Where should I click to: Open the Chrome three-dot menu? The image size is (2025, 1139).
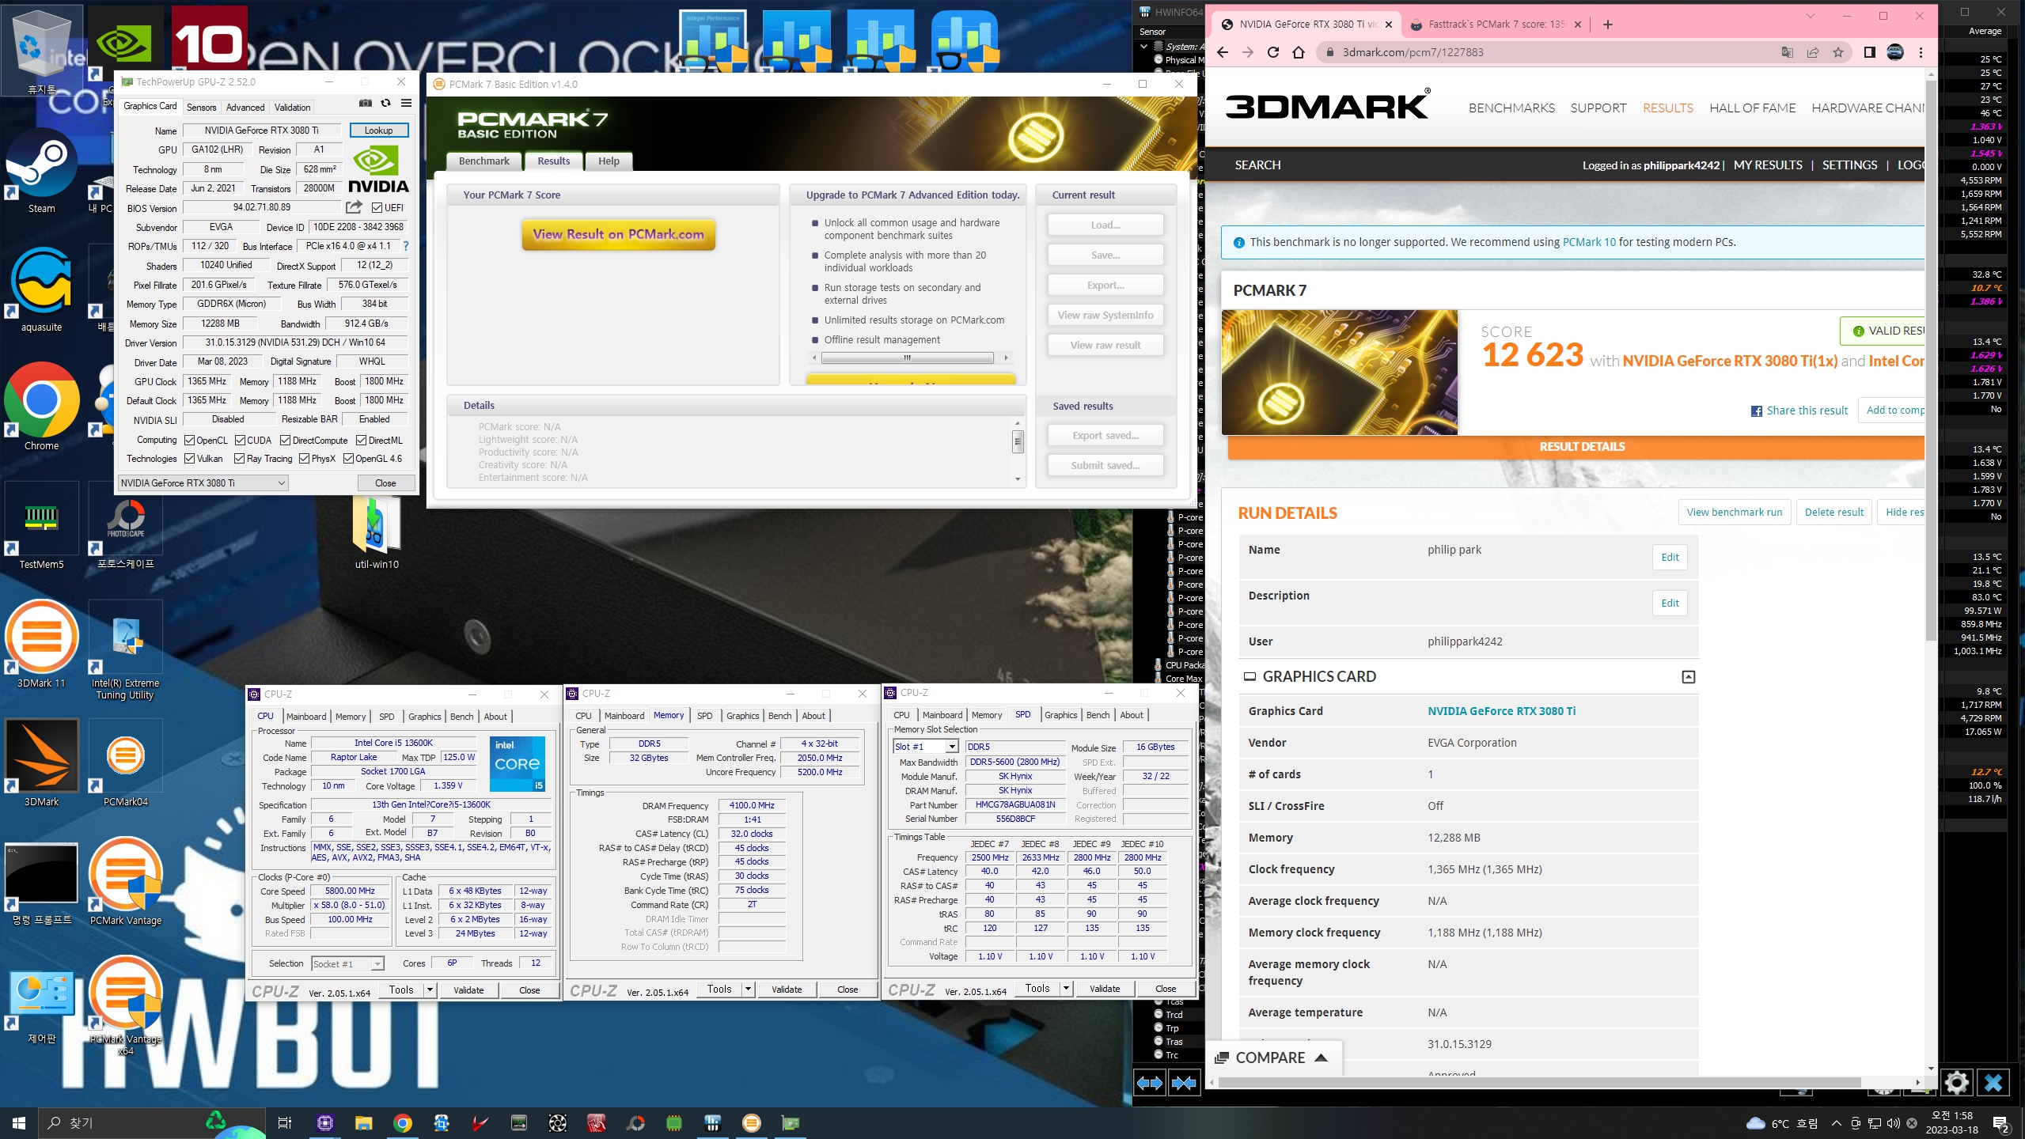pyautogui.click(x=1921, y=52)
